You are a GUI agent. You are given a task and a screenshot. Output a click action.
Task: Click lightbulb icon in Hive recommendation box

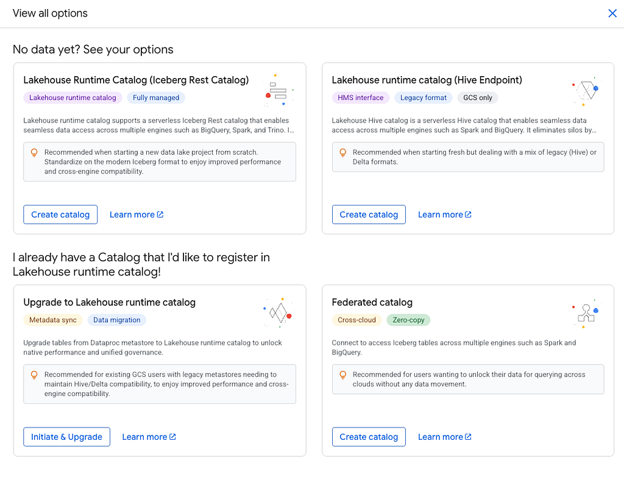tap(342, 153)
